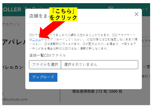Click the アカウント text in background page

tap(11, 24)
